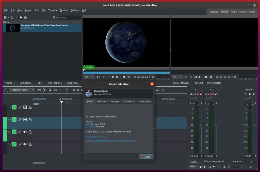Fast forward in the clip monitor
This screenshot has height=172, width=260.
124,77
